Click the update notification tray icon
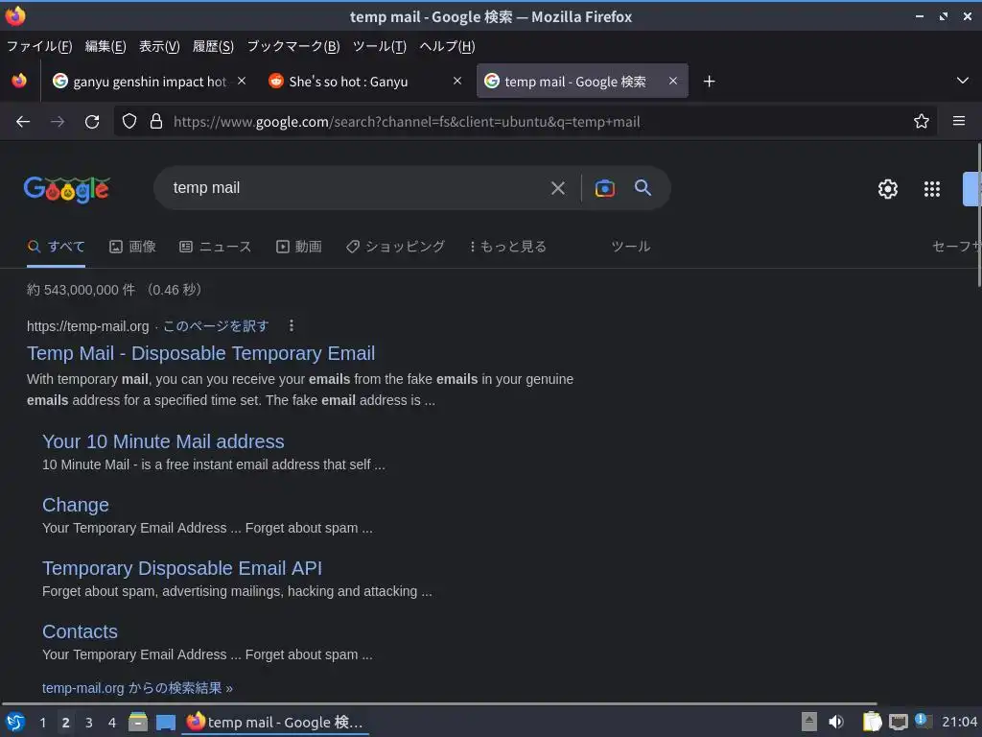Image resolution: width=982 pixels, height=737 pixels. 923,720
